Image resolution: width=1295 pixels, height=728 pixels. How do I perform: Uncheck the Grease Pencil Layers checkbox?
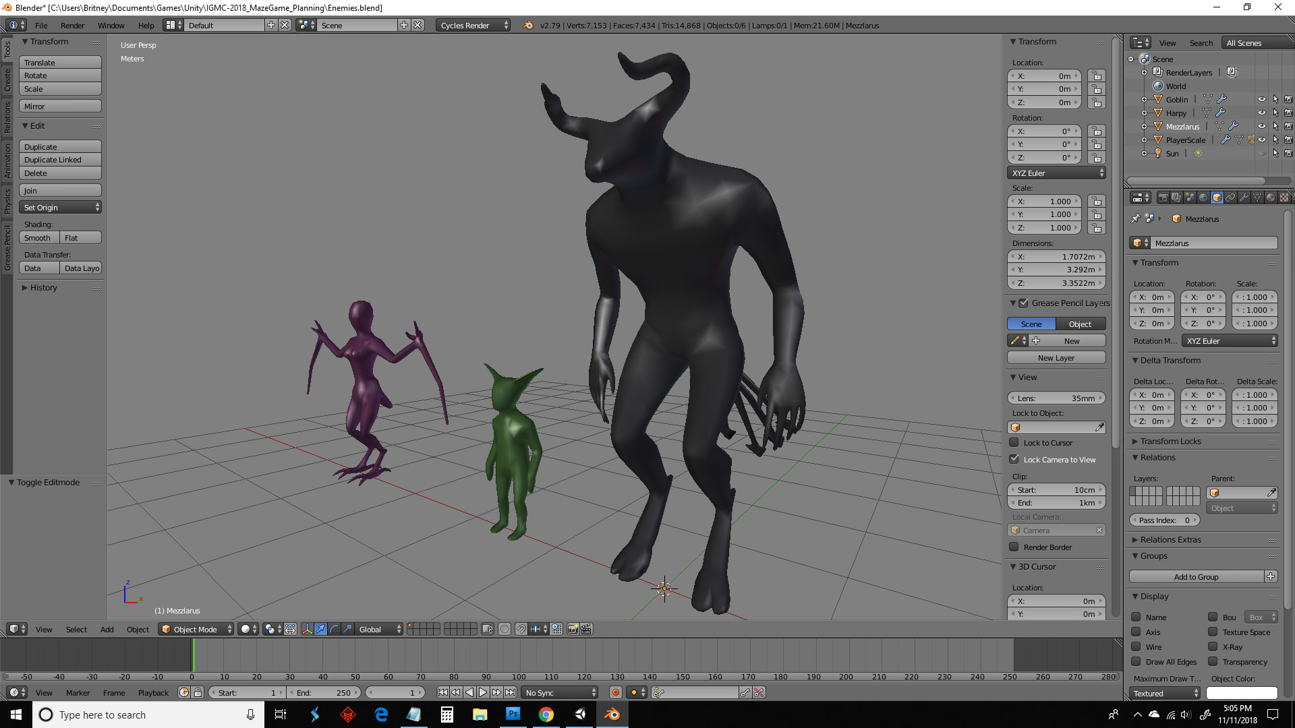1023,303
